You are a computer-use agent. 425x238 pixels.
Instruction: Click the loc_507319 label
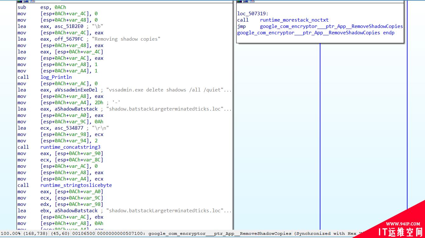coord(253,14)
